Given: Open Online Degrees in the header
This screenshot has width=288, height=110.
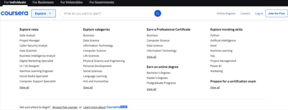Looking at the screenshot, I should [226, 13].
